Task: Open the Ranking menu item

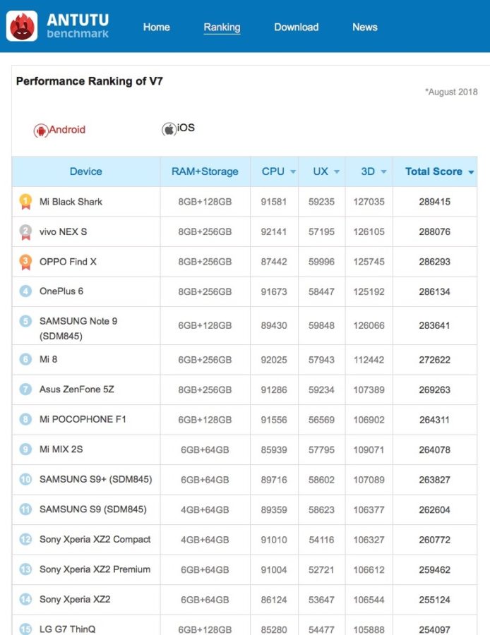Action: pyautogui.click(x=222, y=27)
